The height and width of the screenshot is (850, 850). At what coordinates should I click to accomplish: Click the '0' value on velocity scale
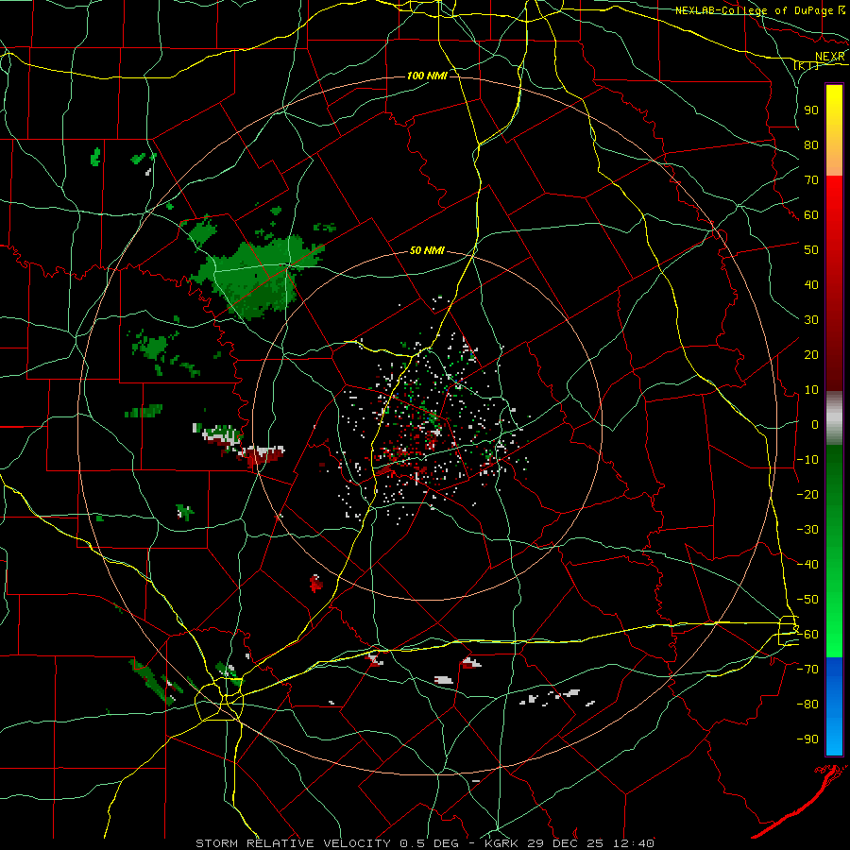[815, 425]
